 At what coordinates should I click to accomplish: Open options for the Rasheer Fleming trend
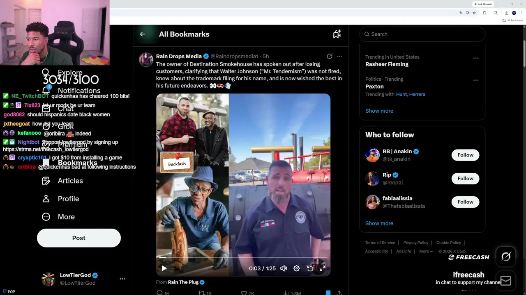[x=476, y=58]
